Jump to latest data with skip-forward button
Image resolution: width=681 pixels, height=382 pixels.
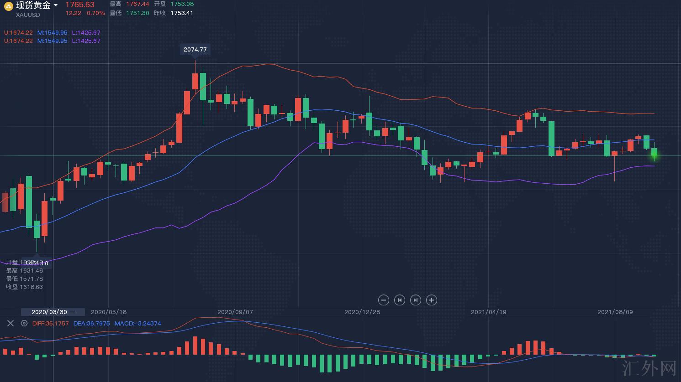415,300
